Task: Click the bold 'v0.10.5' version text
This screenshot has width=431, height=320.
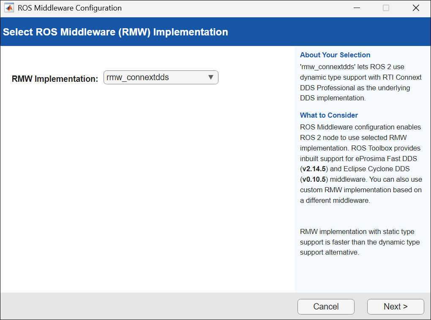Action: (314, 179)
